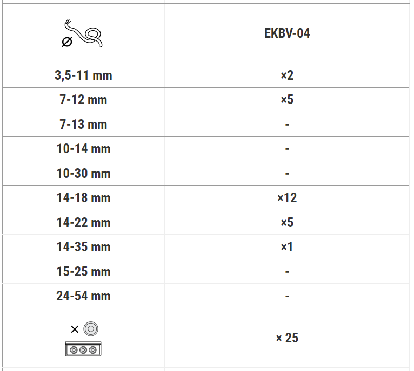Click the 15-25 mm row label
Viewport: 414px width, 371px height.
click(83, 272)
